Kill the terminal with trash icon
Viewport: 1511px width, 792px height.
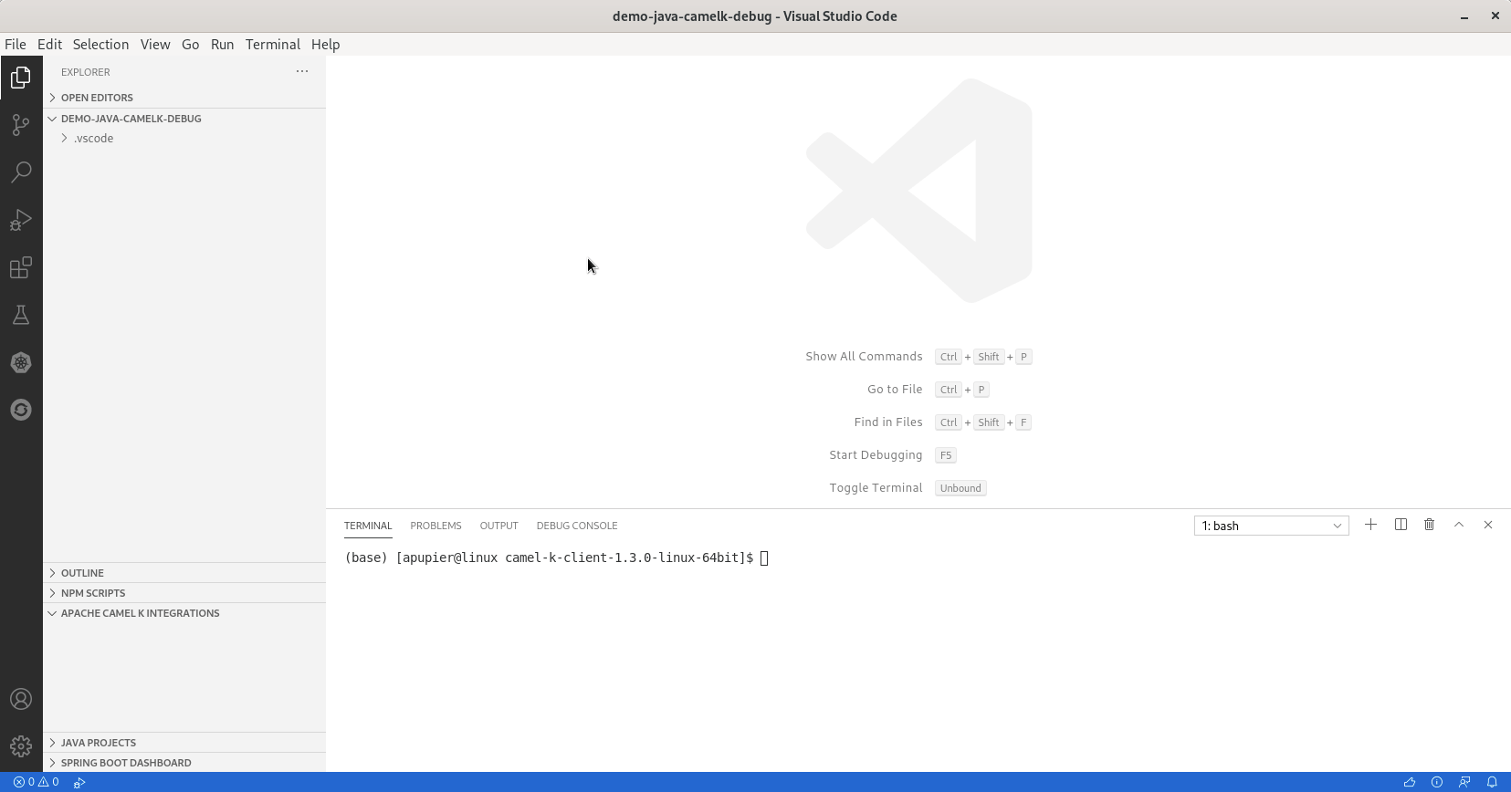[x=1430, y=525]
